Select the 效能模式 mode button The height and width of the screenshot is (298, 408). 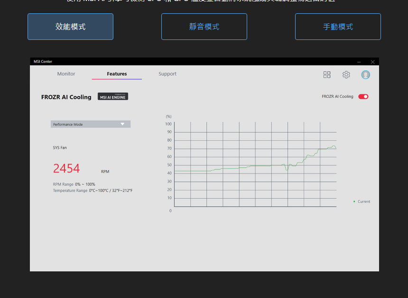(70, 27)
